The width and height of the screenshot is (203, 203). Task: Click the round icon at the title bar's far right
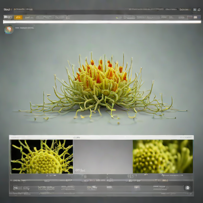(x=199, y=10)
